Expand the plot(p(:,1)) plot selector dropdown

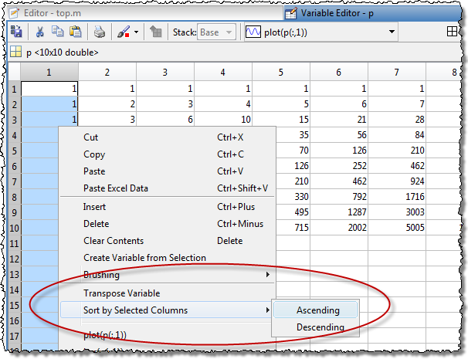[392, 32]
